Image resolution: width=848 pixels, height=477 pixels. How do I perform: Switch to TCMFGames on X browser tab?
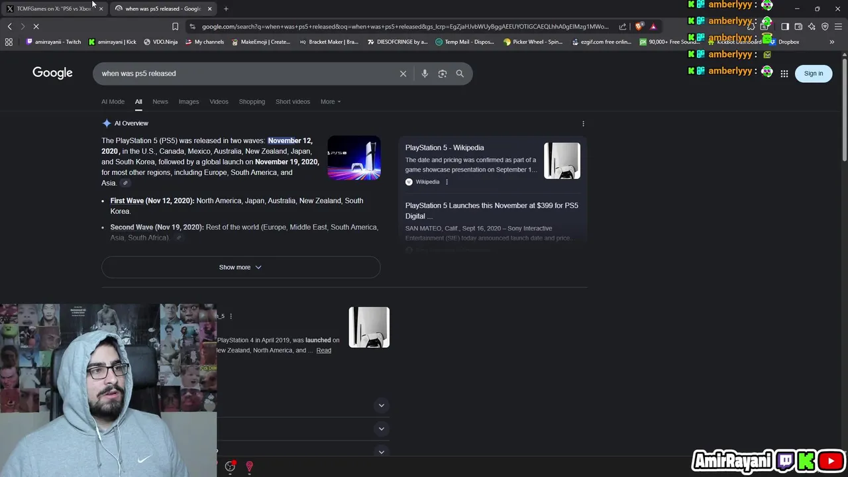click(x=54, y=9)
